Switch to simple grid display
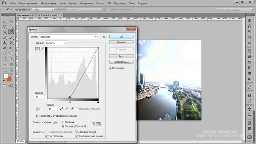 click(93, 124)
